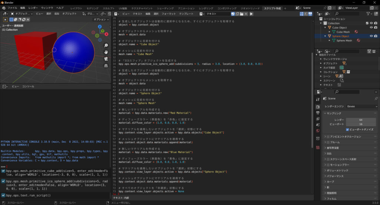Screen dimensions: 380x205
Task: Expand the Cube Mesh tree item
Action: pyautogui.click(x=329, y=32)
